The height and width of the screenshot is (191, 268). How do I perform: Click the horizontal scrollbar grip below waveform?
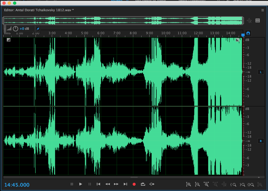point(134,177)
